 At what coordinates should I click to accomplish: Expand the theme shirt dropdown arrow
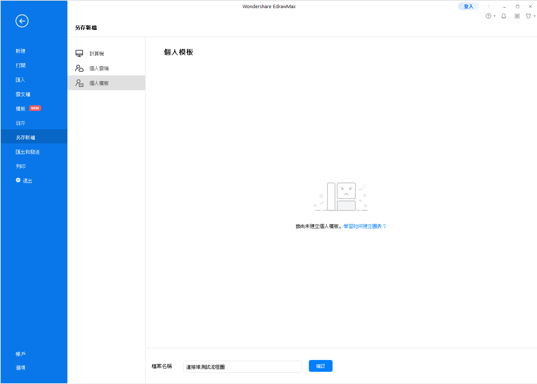click(x=534, y=16)
